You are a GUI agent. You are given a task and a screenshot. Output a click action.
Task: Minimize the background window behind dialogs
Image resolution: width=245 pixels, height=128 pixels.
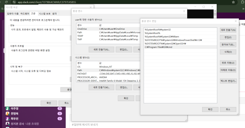[x=195, y=7]
